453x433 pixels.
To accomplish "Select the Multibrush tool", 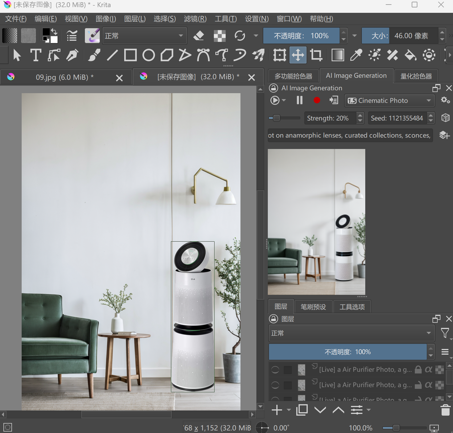I will click(258, 55).
